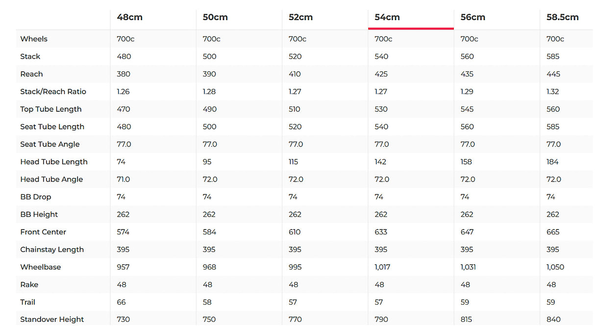This screenshot has height=335, width=595.
Task: Select the Front Center value 610
Action: 295,232
